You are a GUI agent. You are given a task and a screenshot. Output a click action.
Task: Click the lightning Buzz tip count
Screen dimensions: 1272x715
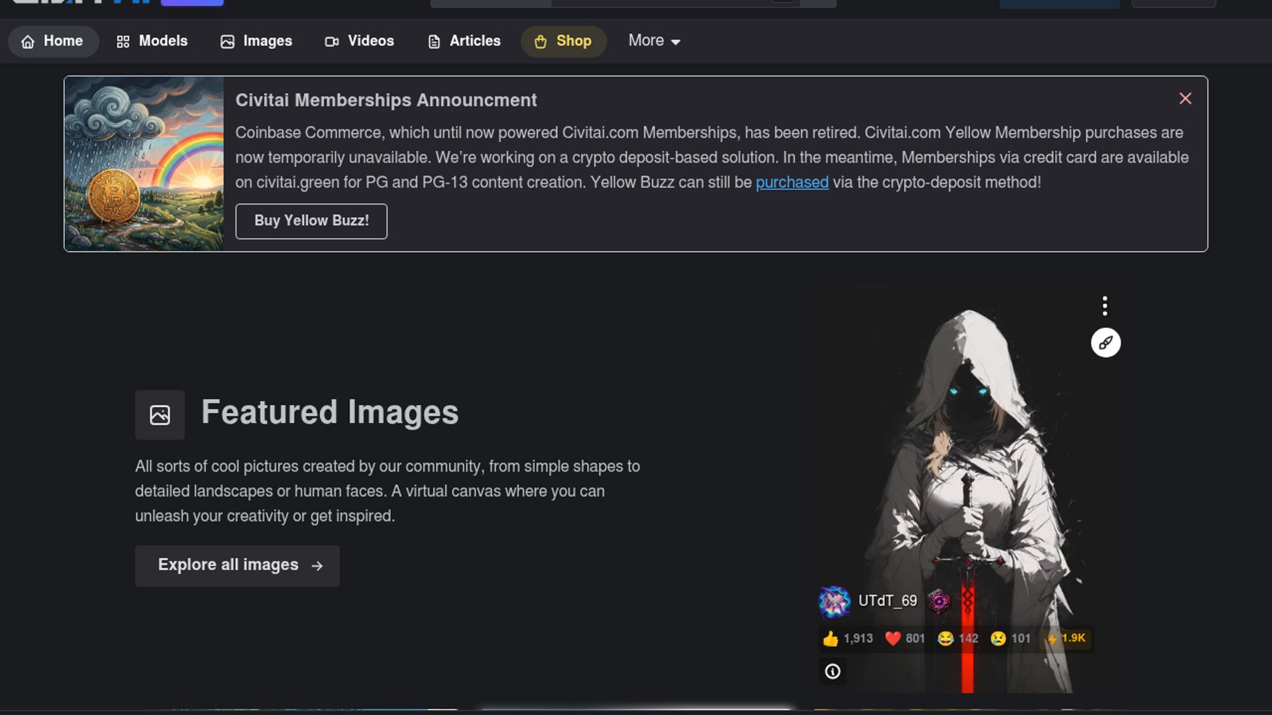click(x=1066, y=638)
